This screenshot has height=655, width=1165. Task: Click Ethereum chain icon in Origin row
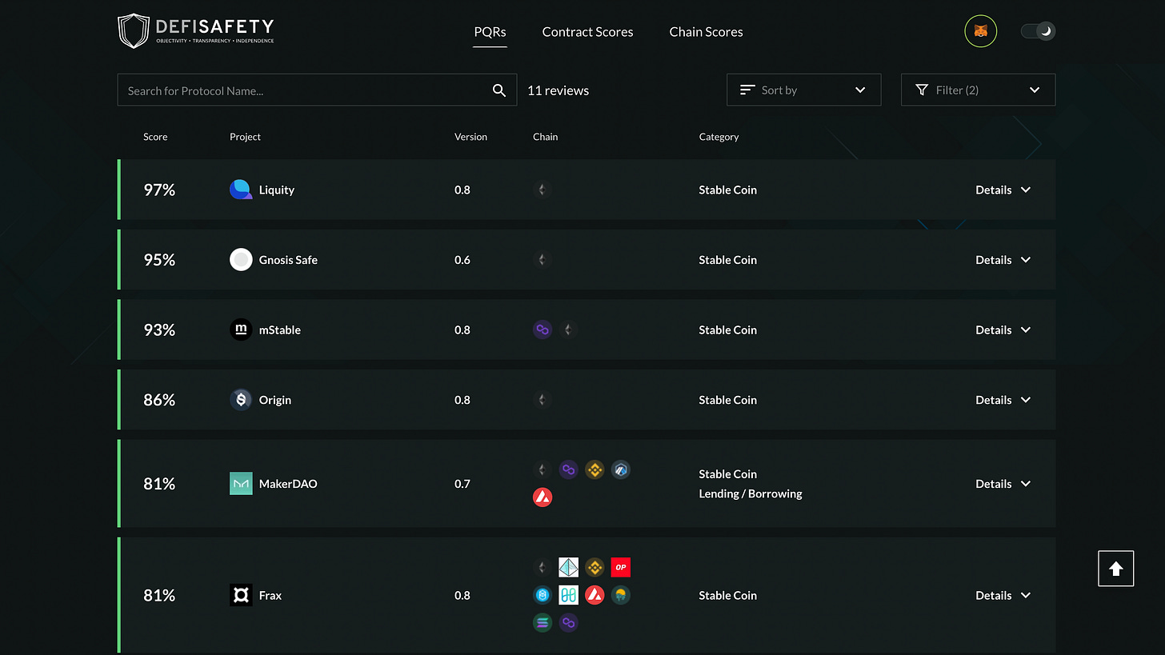click(x=542, y=400)
